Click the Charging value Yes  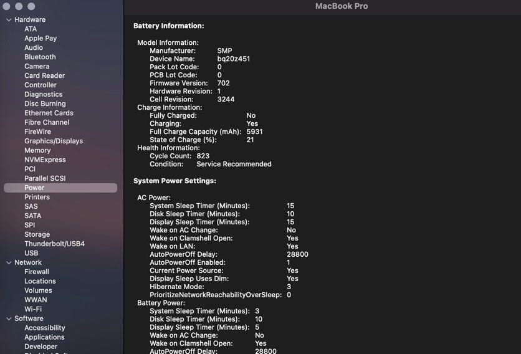point(252,123)
